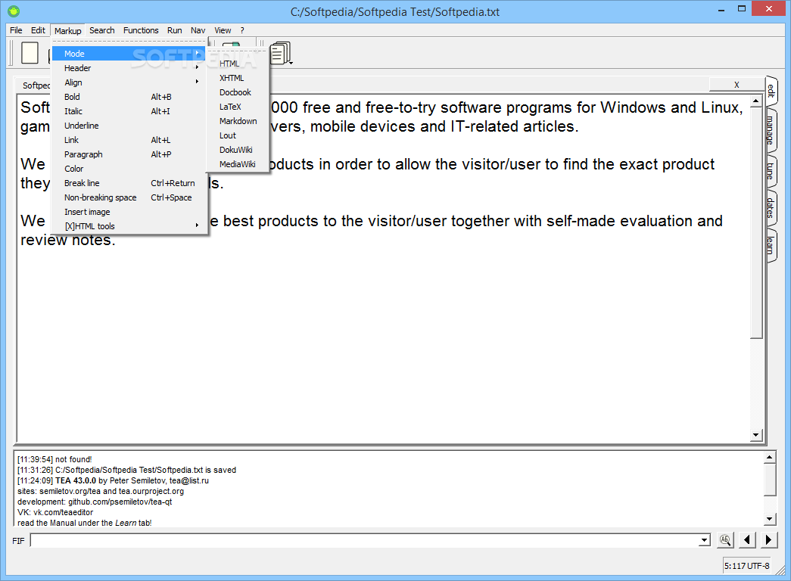
Task: Switch to the dates side tab
Action: pyautogui.click(x=771, y=207)
